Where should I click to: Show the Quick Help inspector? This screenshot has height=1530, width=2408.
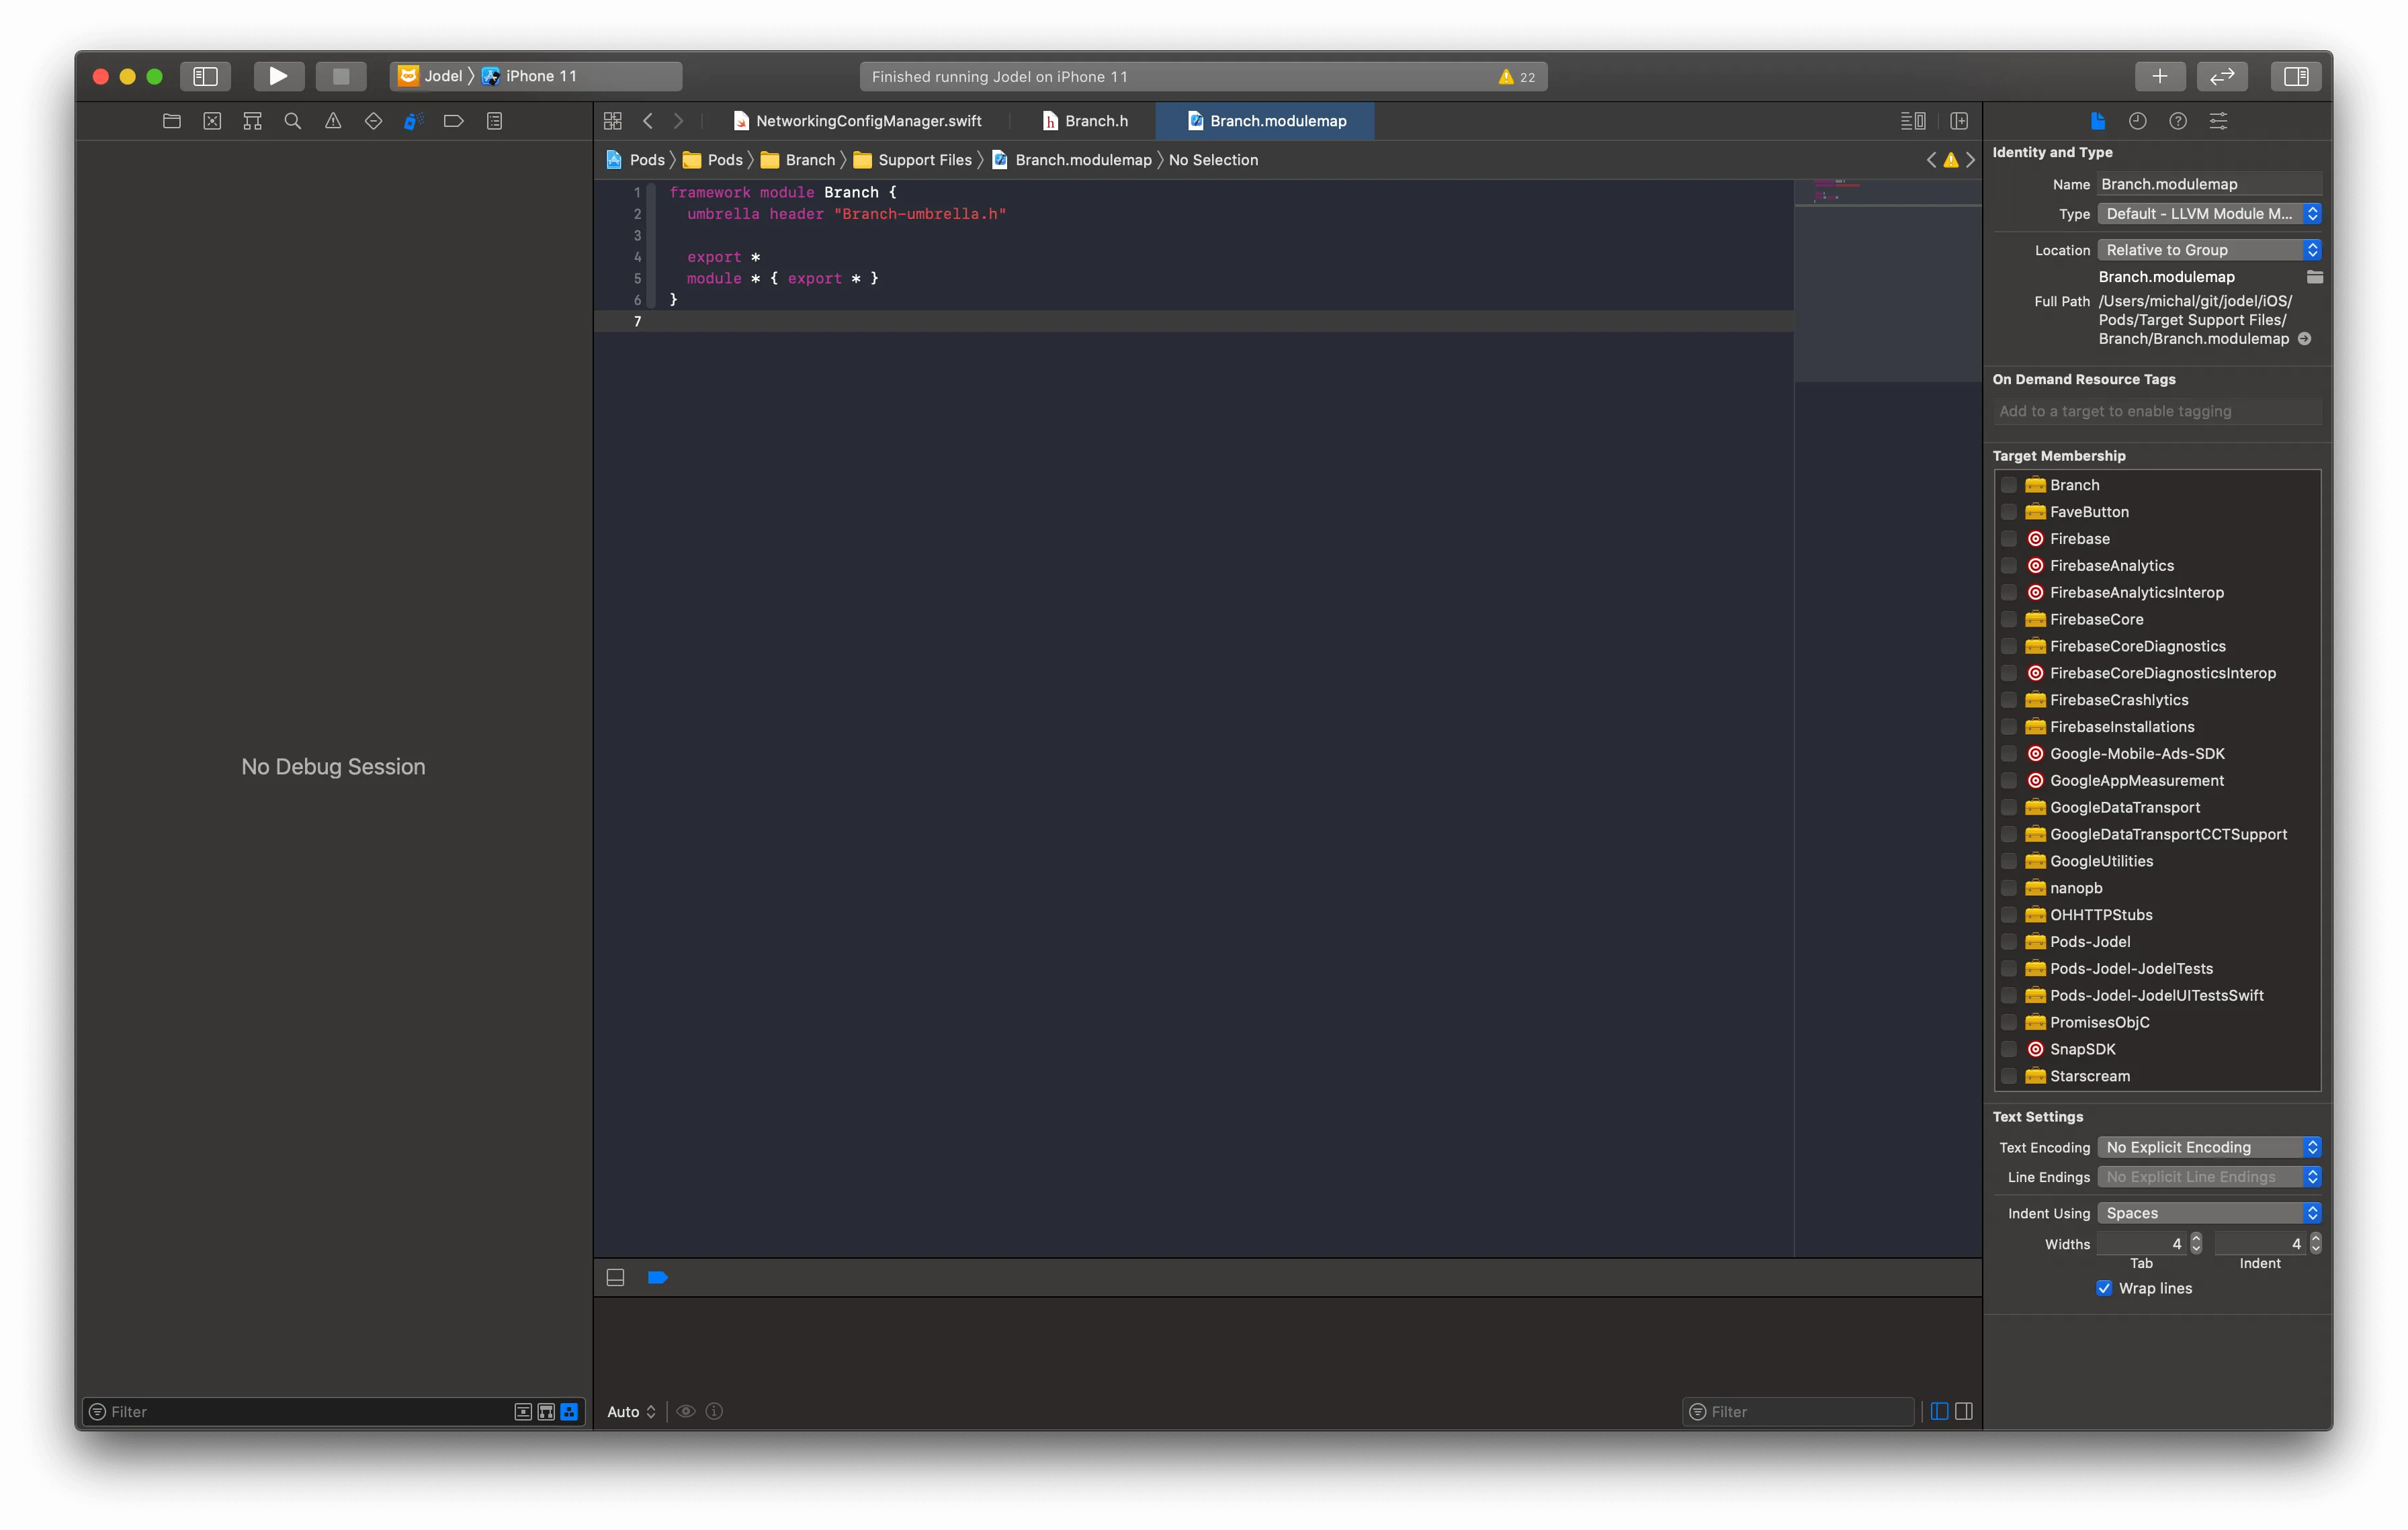point(2178,121)
